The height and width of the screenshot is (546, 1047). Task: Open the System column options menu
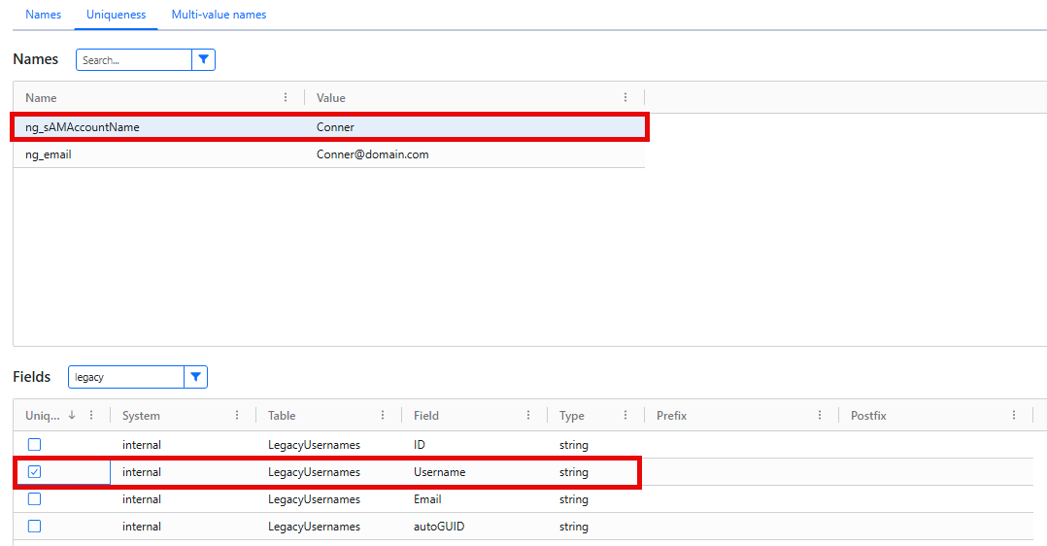pyautogui.click(x=237, y=415)
